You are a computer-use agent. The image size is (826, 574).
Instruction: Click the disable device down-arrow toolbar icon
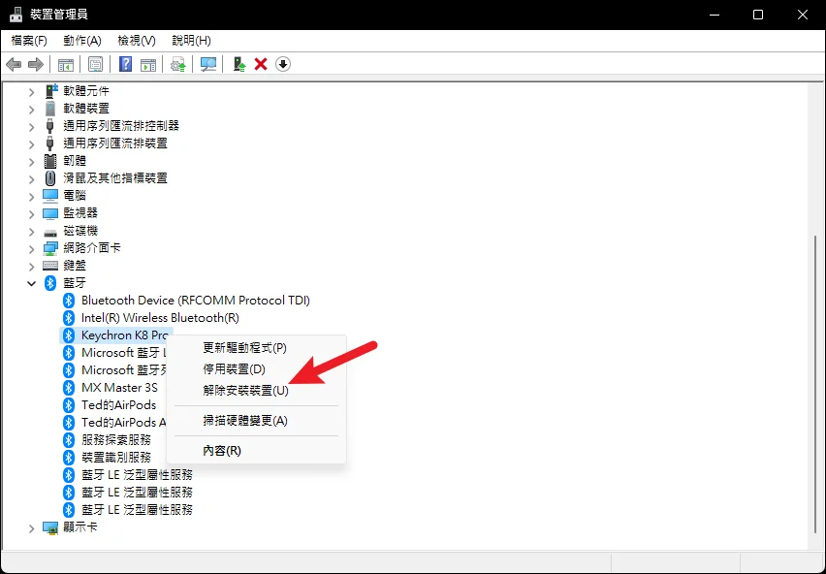pyautogui.click(x=282, y=64)
